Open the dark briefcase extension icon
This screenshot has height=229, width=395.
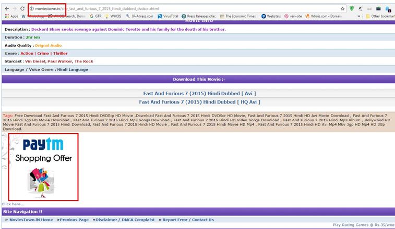(x=378, y=8)
